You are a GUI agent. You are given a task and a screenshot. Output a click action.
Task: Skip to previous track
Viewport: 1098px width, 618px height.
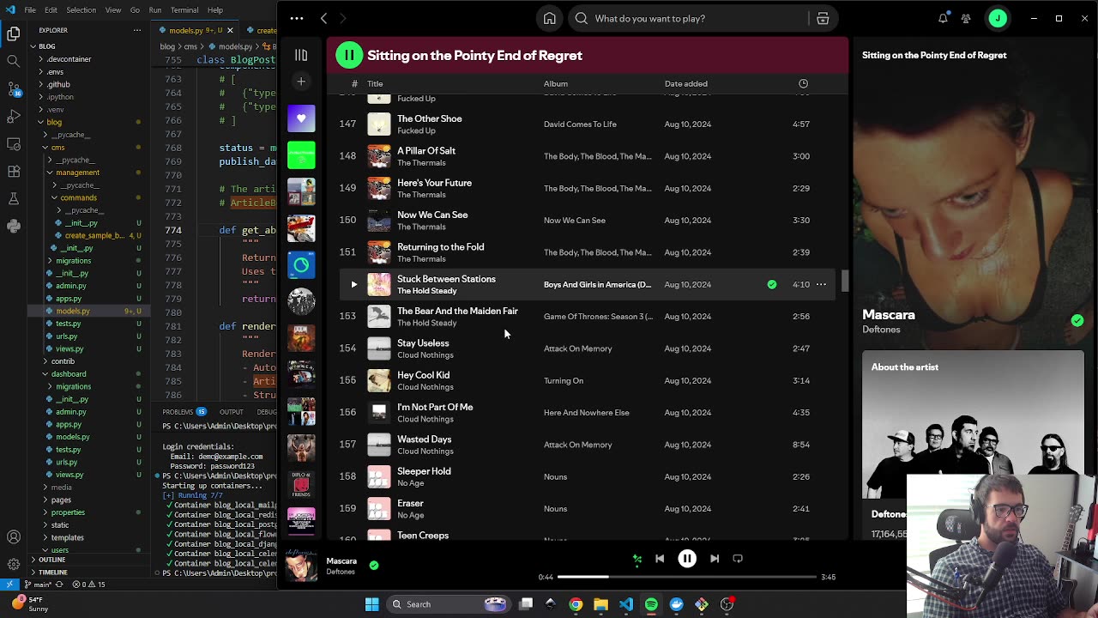660,559
